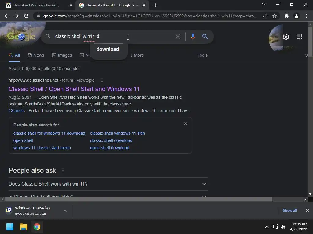Close the classic shell win11 search tab
This screenshot has width=313, height=234.
tap(144, 5)
